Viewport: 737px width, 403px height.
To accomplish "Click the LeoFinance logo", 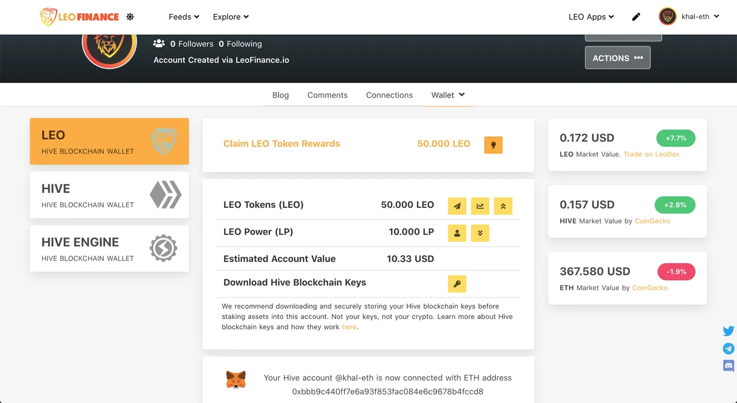I will (79, 17).
